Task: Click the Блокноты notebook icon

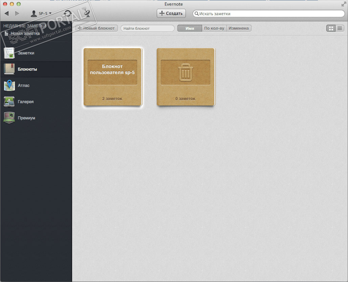Action: point(9,69)
